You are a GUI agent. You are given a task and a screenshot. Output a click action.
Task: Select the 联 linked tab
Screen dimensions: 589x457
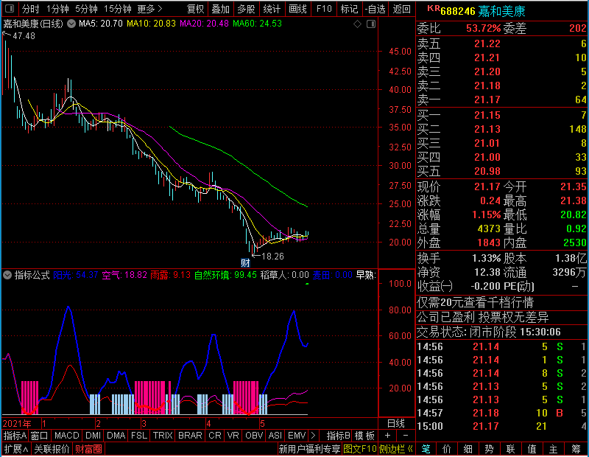510,449
